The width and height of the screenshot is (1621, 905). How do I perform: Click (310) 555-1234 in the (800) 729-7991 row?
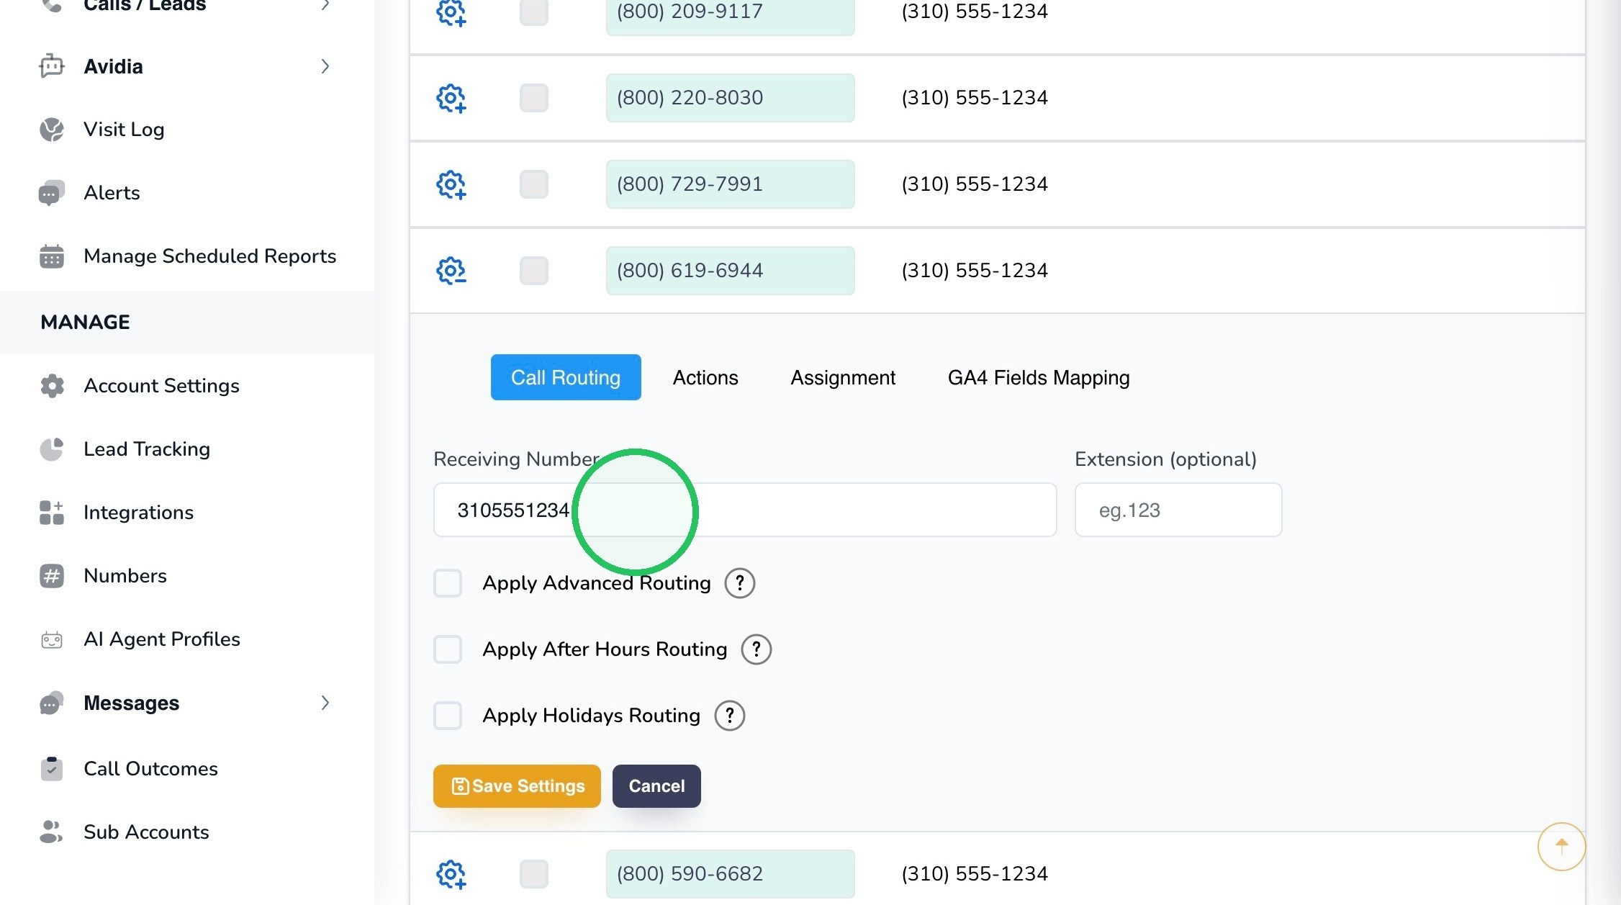(x=975, y=184)
